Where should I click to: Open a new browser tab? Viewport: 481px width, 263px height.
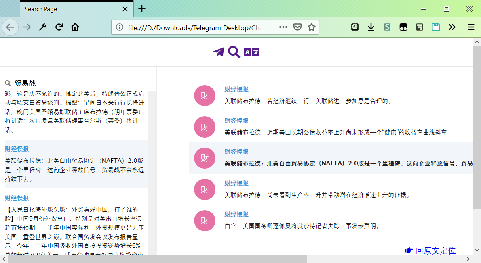point(141,9)
